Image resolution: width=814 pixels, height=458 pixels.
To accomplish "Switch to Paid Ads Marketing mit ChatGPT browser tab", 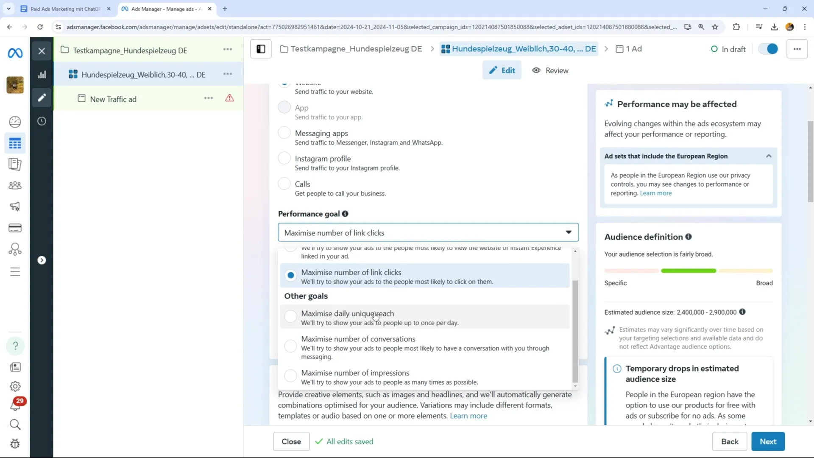I will [66, 9].
